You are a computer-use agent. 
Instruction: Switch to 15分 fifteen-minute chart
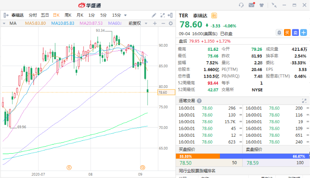[x=117, y=15]
